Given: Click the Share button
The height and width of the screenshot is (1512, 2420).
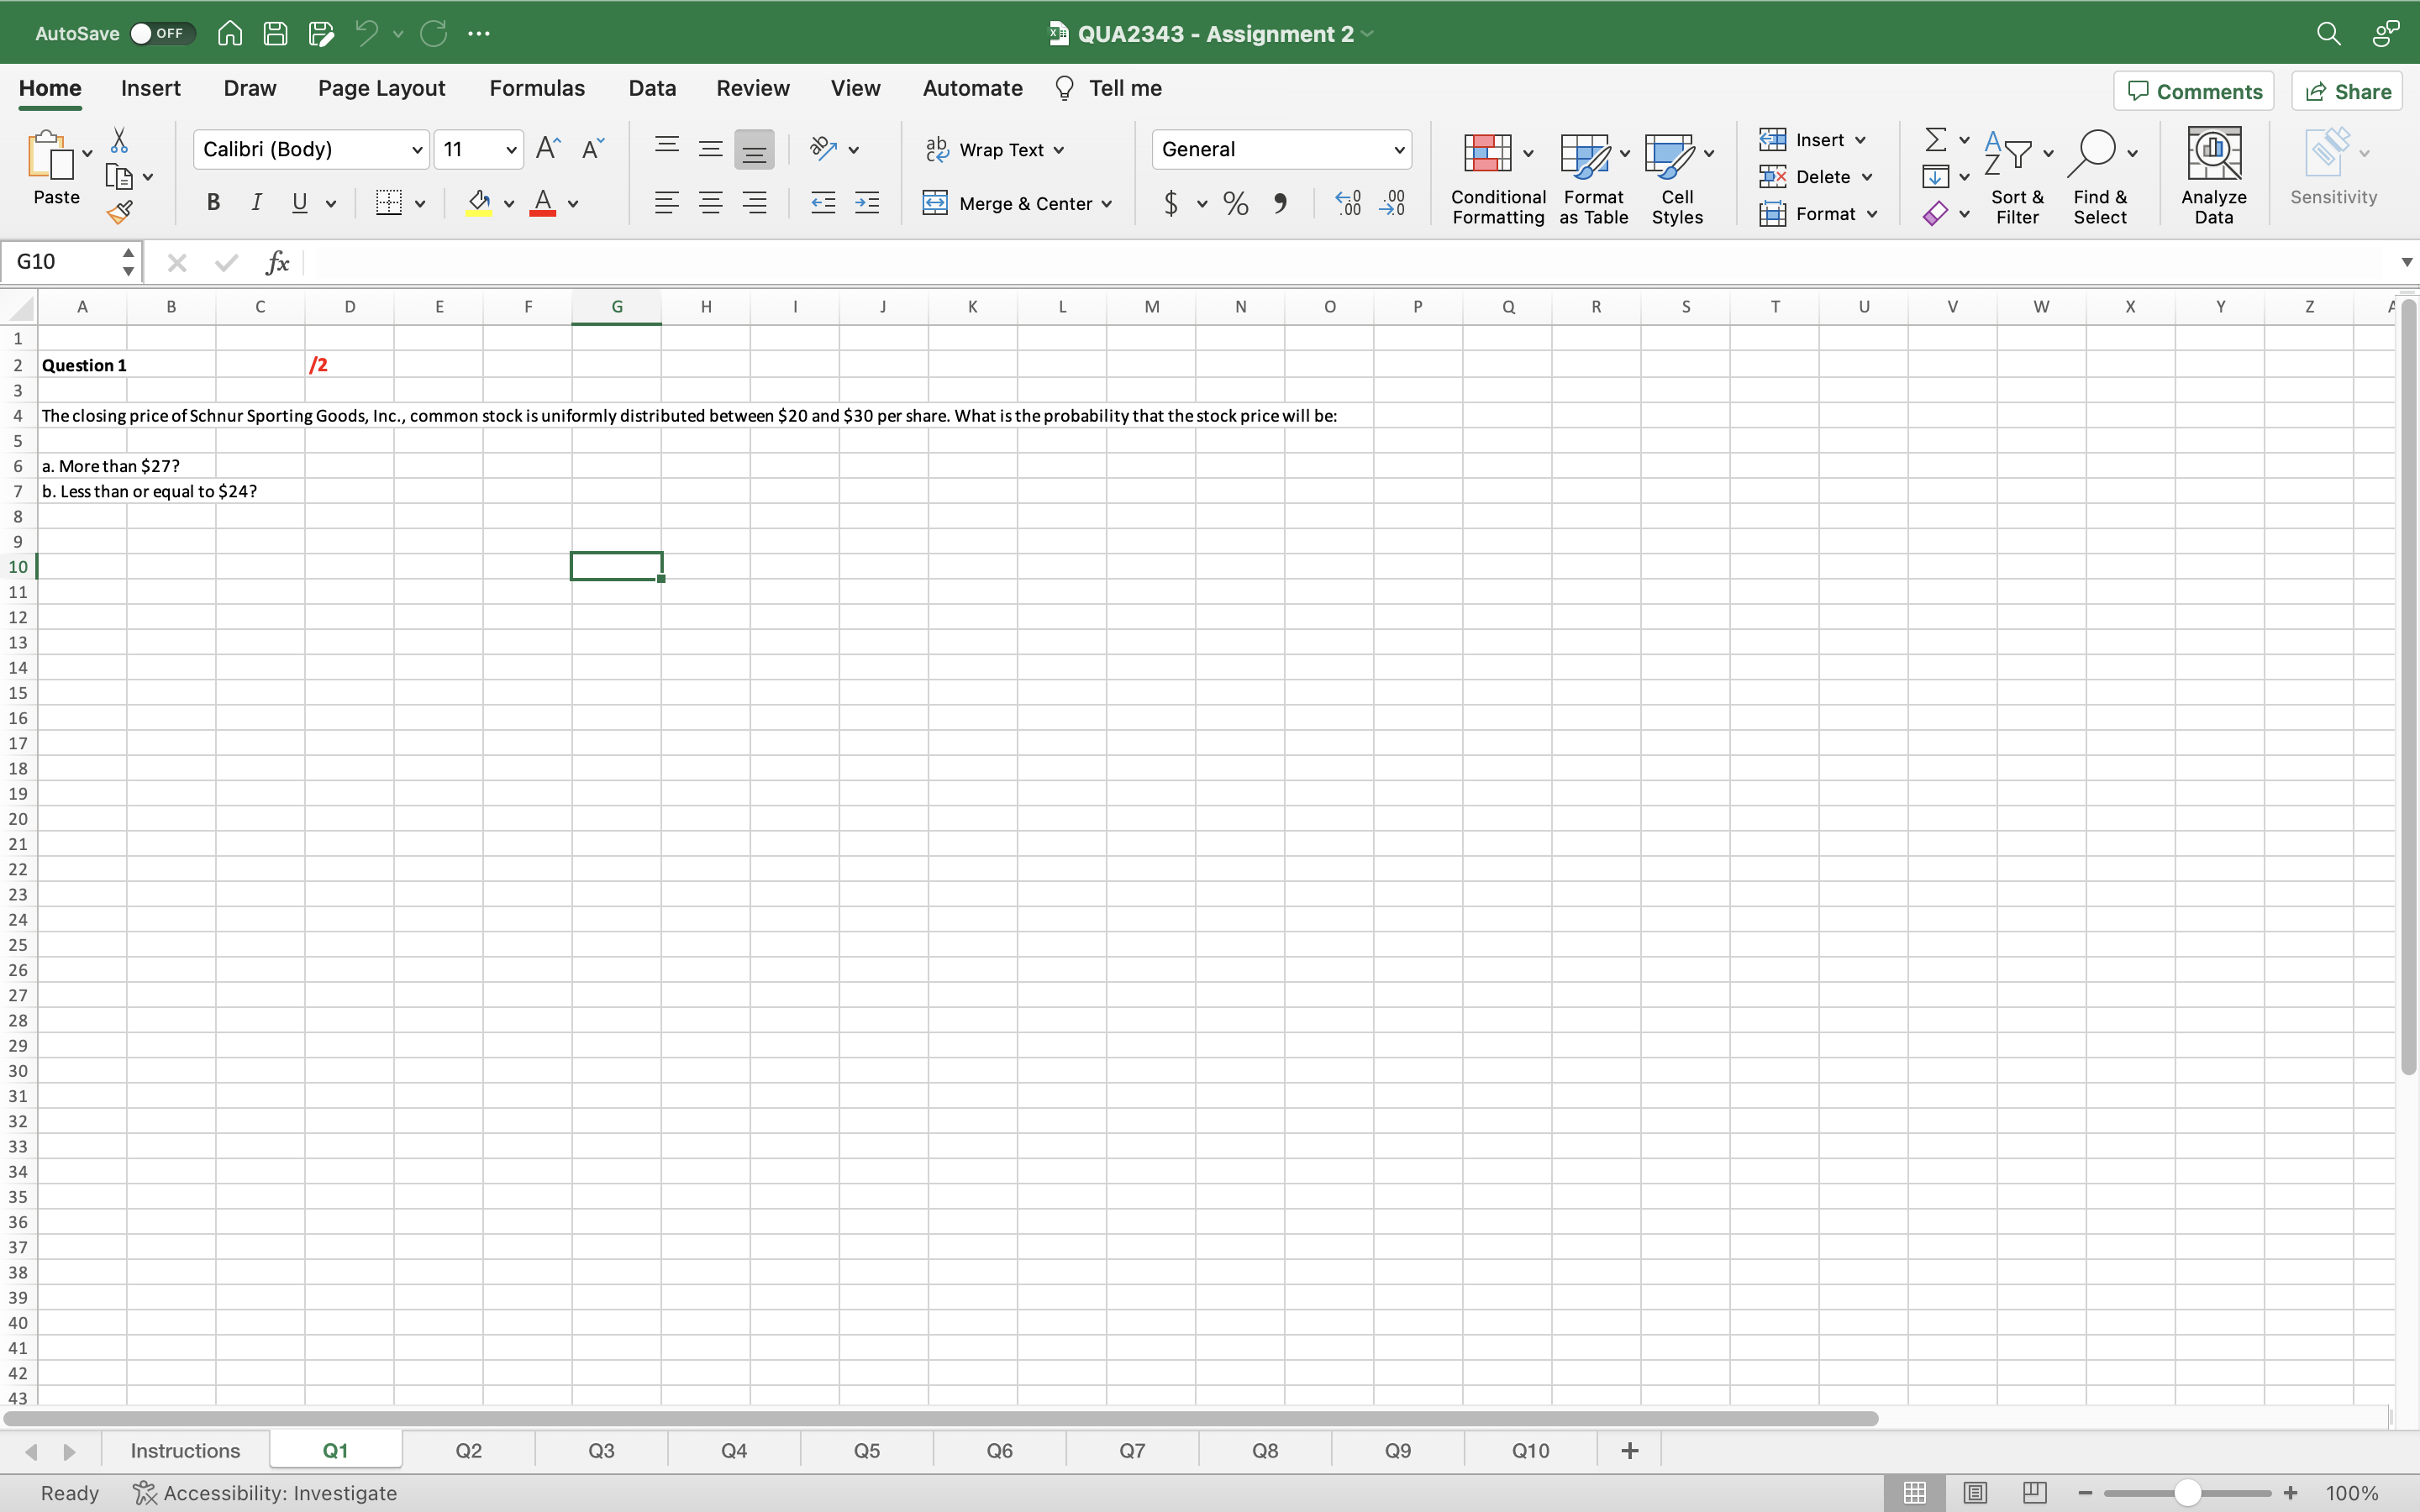Looking at the screenshot, I should [2347, 92].
